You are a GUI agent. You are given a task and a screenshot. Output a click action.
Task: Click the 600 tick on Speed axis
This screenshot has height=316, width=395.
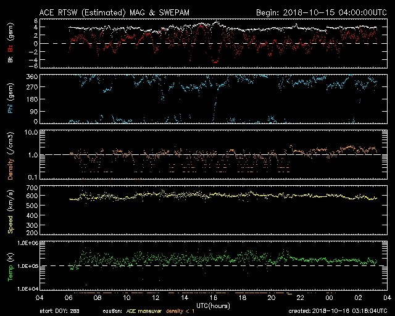[28, 196]
